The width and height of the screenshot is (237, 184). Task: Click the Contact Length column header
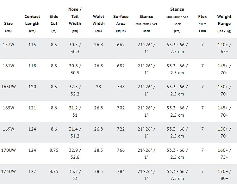pyautogui.click(x=32, y=20)
